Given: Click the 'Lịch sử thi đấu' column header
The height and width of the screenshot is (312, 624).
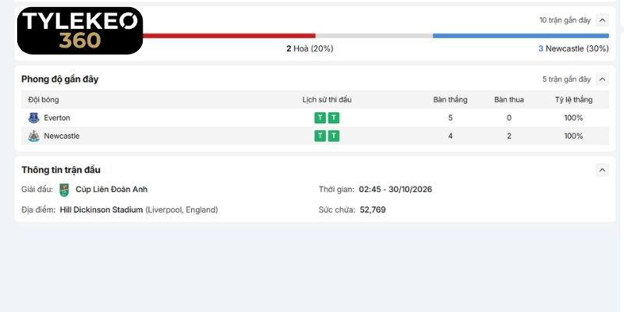Looking at the screenshot, I should [327, 100].
